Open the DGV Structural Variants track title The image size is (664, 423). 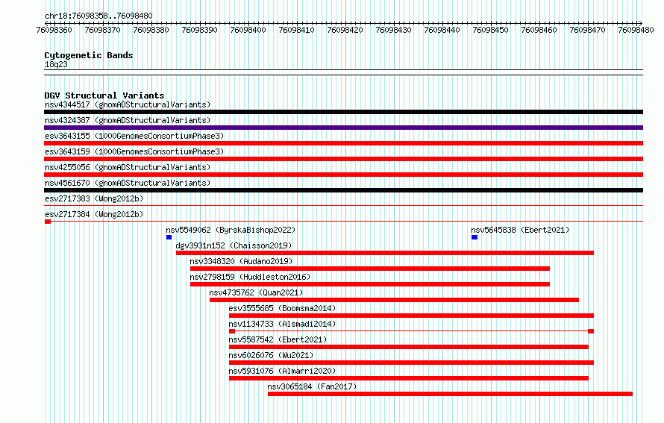[104, 95]
